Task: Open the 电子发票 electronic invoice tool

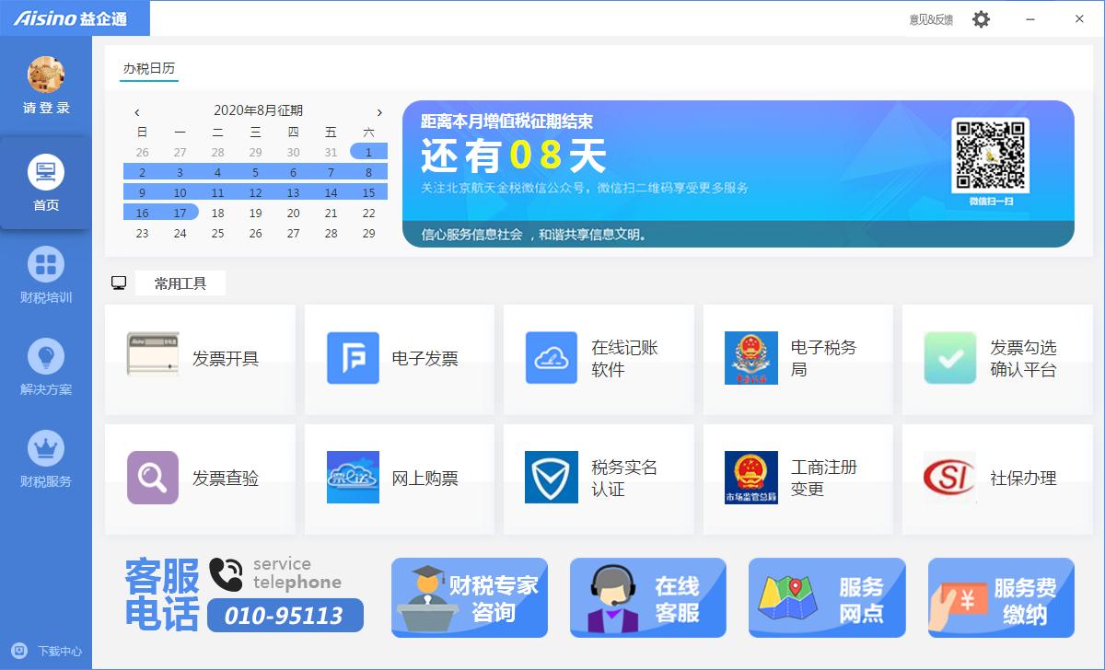Action: pyautogui.click(x=399, y=359)
